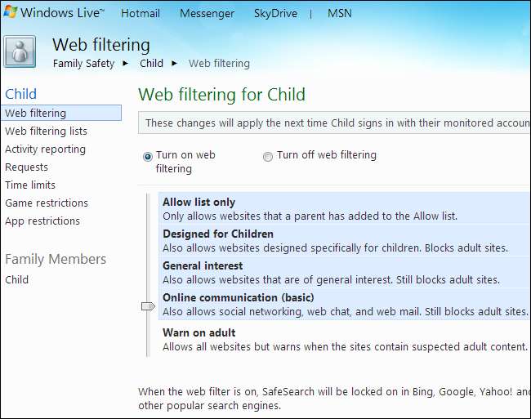Choose the Warn on adult filtering level
Screen dimensions: 531x419
(x=199, y=332)
